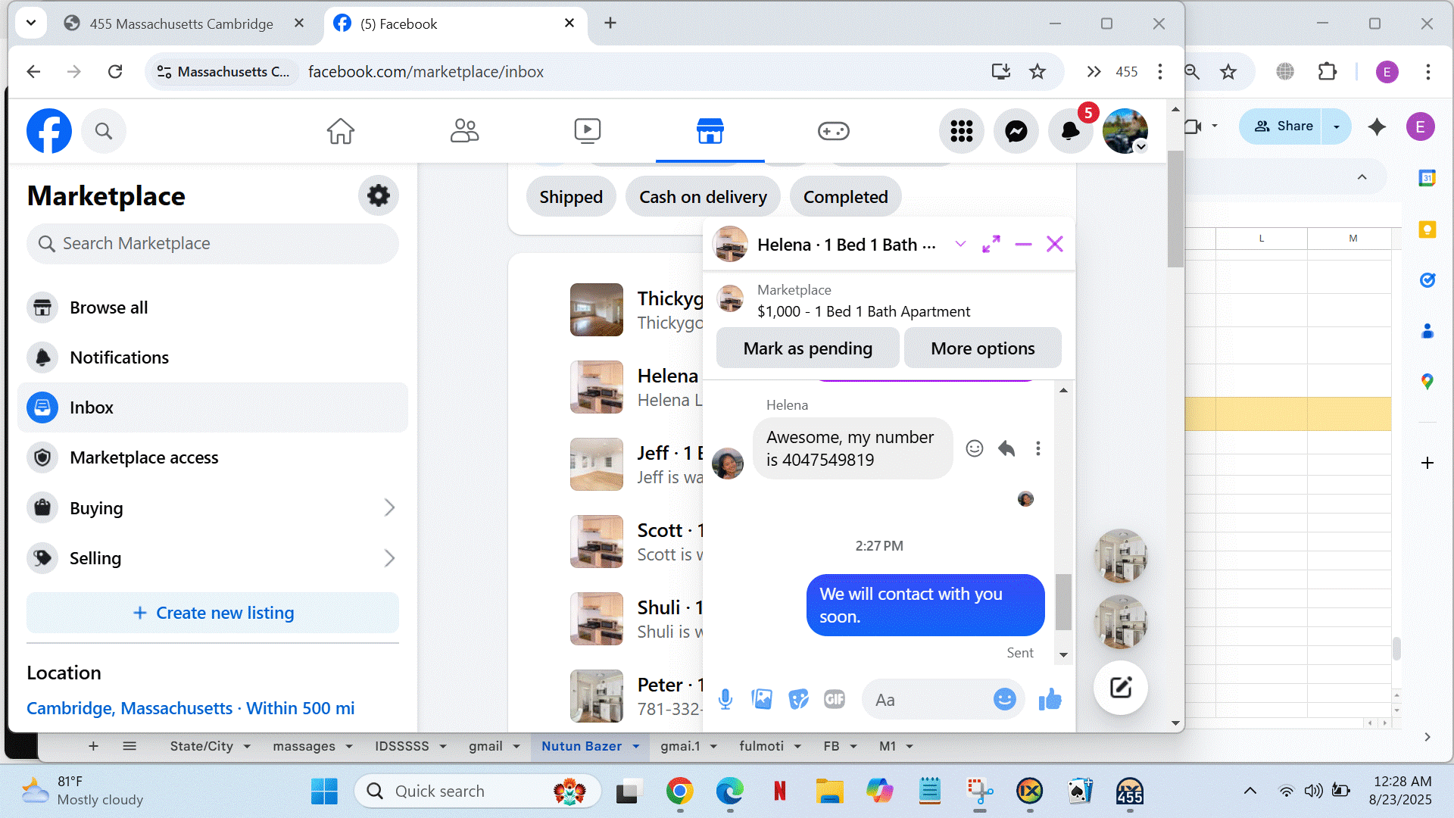Start a new message with compose icon
Screen dimensions: 1454x818
[1120, 688]
